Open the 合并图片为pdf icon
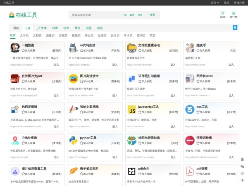This screenshot has width=248, height=186. [x=15, y=79]
